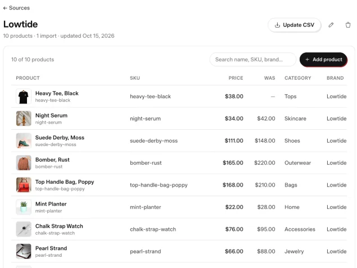
Task: Select the CATEGORY column header
Action: pyautogui.click(x=298, y=78)
